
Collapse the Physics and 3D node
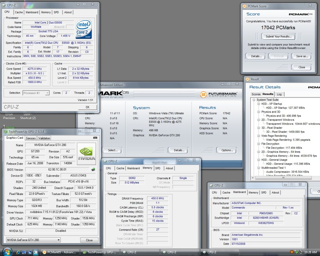[x=259, y=112]
